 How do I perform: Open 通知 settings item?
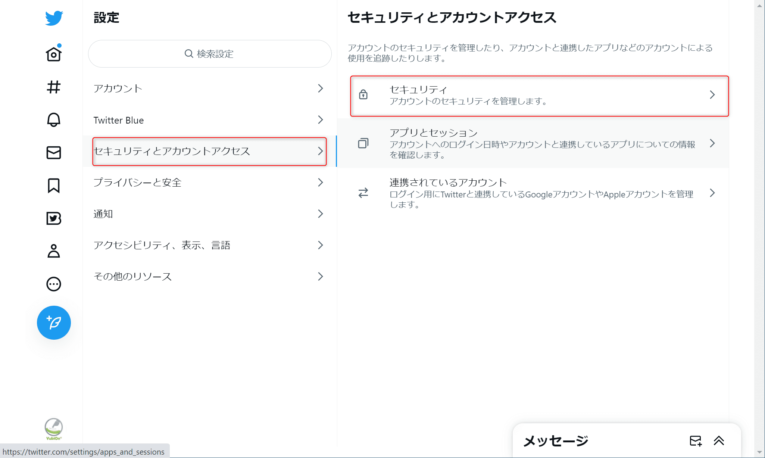[209, 214]
